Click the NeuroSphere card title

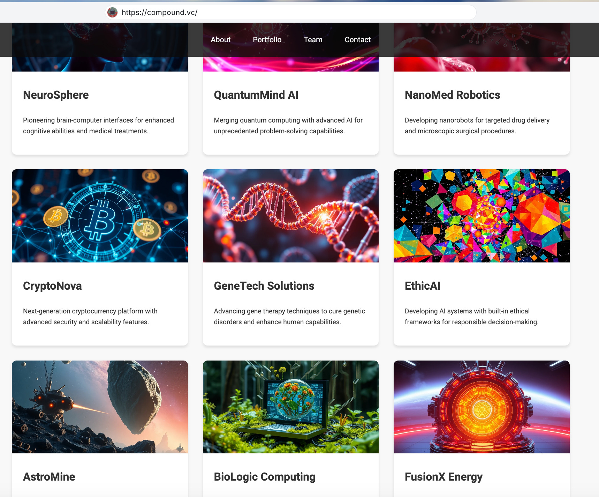(x=56, y=95)
